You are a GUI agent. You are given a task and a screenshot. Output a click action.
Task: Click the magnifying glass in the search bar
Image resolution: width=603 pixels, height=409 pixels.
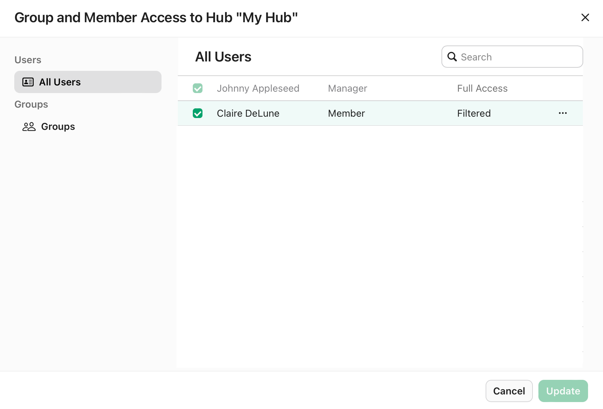(452, 57)
